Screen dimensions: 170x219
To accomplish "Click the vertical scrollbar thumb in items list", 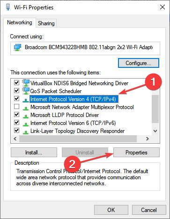I will coord(155,109).
